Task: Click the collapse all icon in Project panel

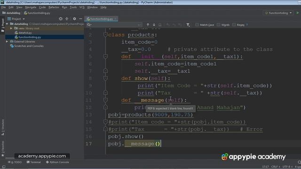Action: point(67,19)
